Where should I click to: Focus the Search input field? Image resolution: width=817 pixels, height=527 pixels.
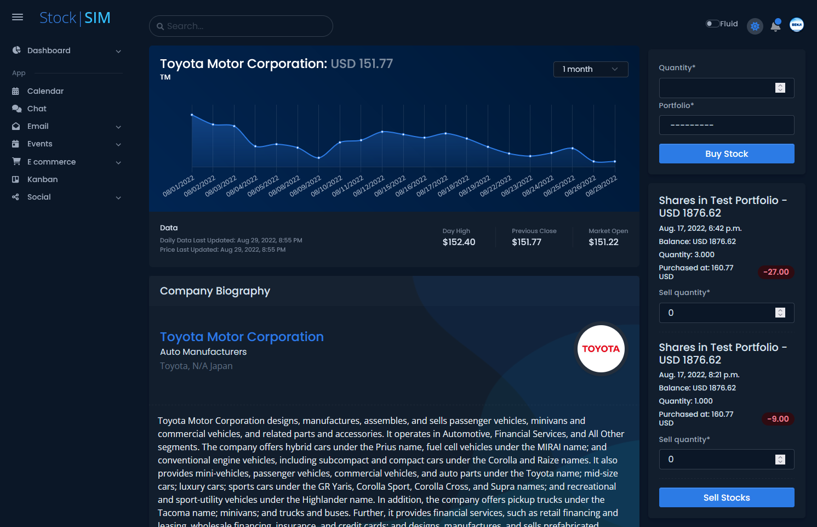click(x=241, y=26)
